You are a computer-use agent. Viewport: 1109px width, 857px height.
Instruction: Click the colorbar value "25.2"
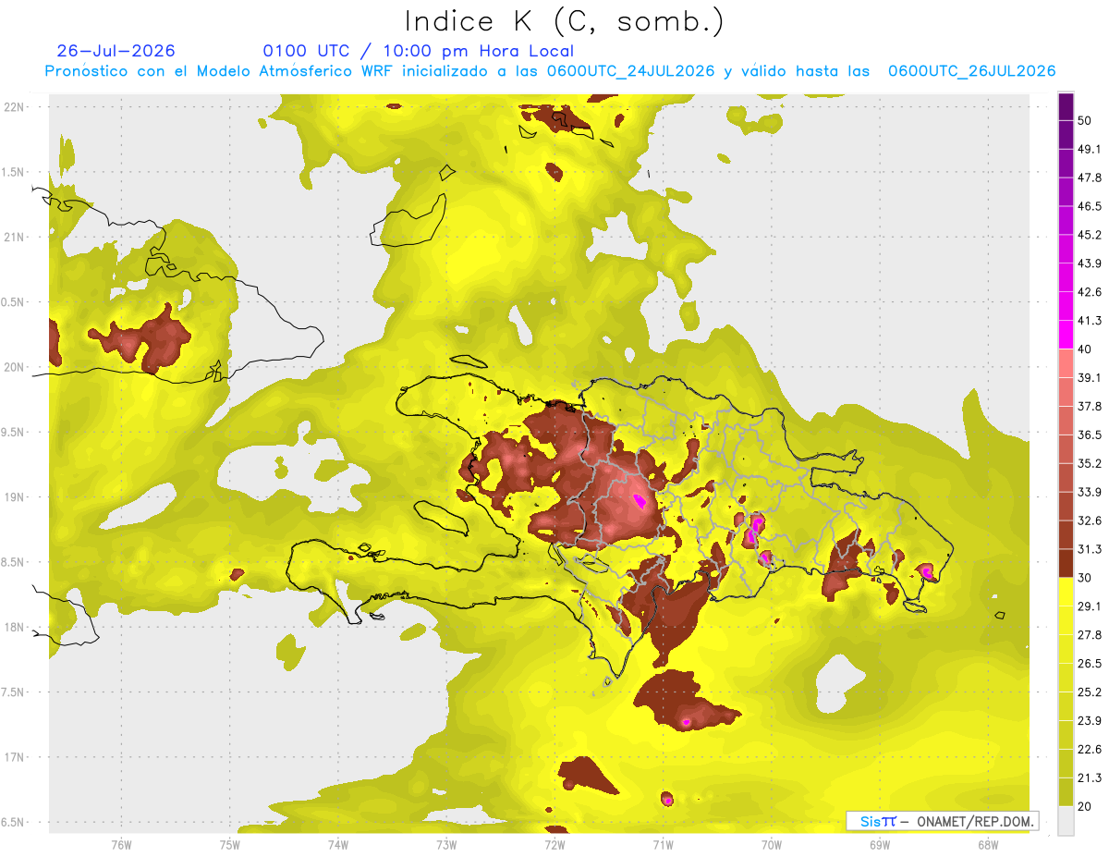point(1090,692)
